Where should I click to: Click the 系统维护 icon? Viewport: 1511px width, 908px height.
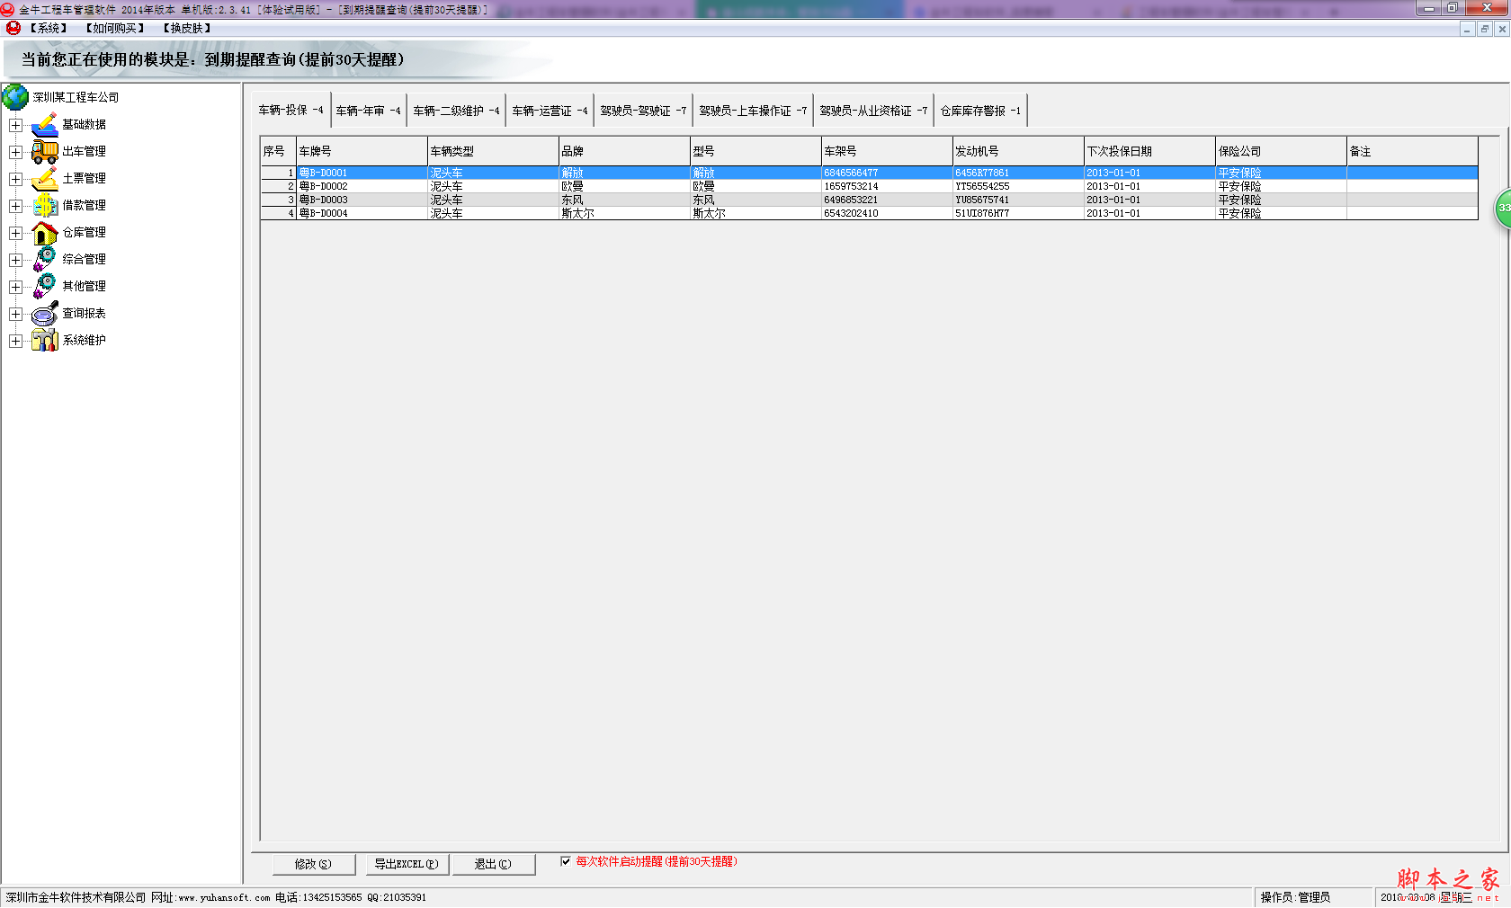[x=44, y=341]
